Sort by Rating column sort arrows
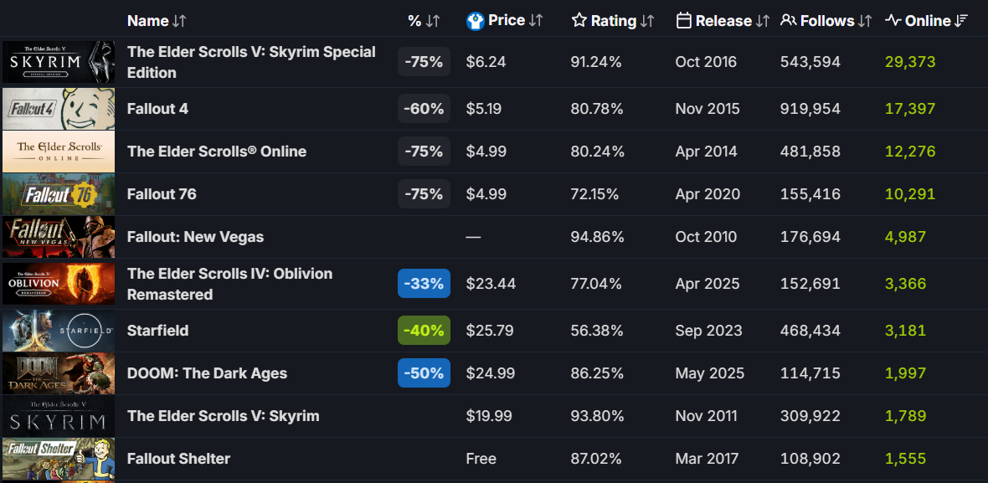This screenshot has height=483, width=988. point(647,21)
